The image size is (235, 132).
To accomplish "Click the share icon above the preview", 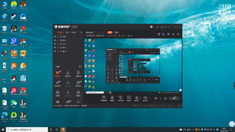I will 178,34.
